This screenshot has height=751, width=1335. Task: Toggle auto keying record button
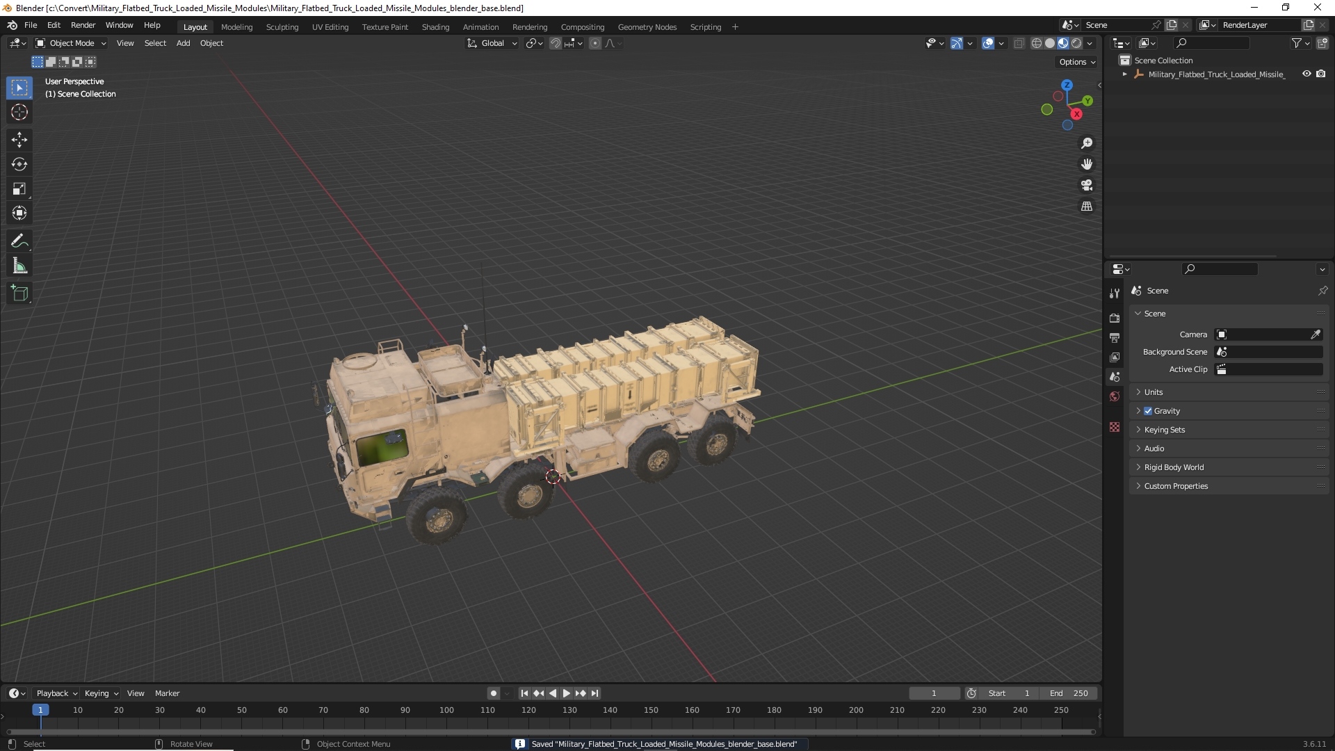(493, 693)
